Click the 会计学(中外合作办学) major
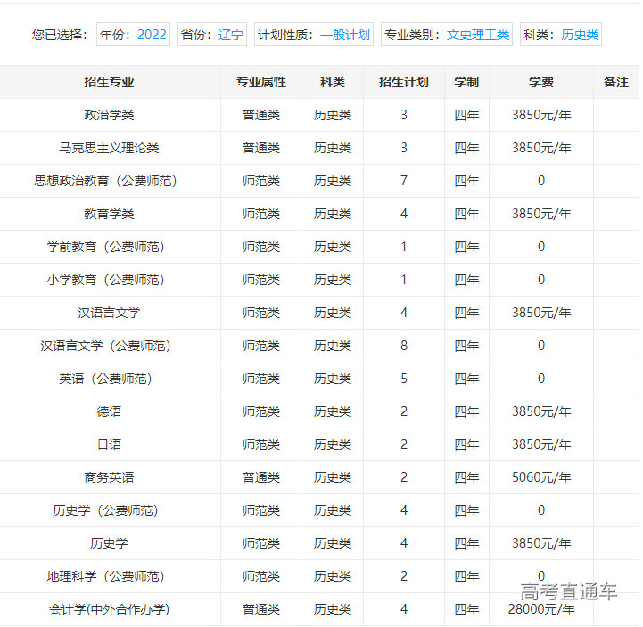 point(109,609)
